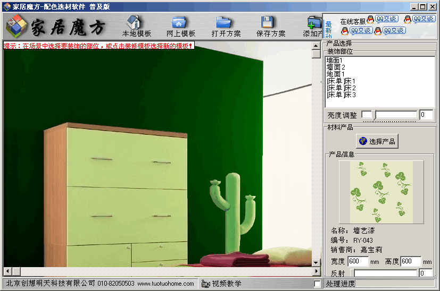Click the scene's horizontal scrollbar left arrow
The width and height of the screenshot is (440, 291).
[7, 272]
